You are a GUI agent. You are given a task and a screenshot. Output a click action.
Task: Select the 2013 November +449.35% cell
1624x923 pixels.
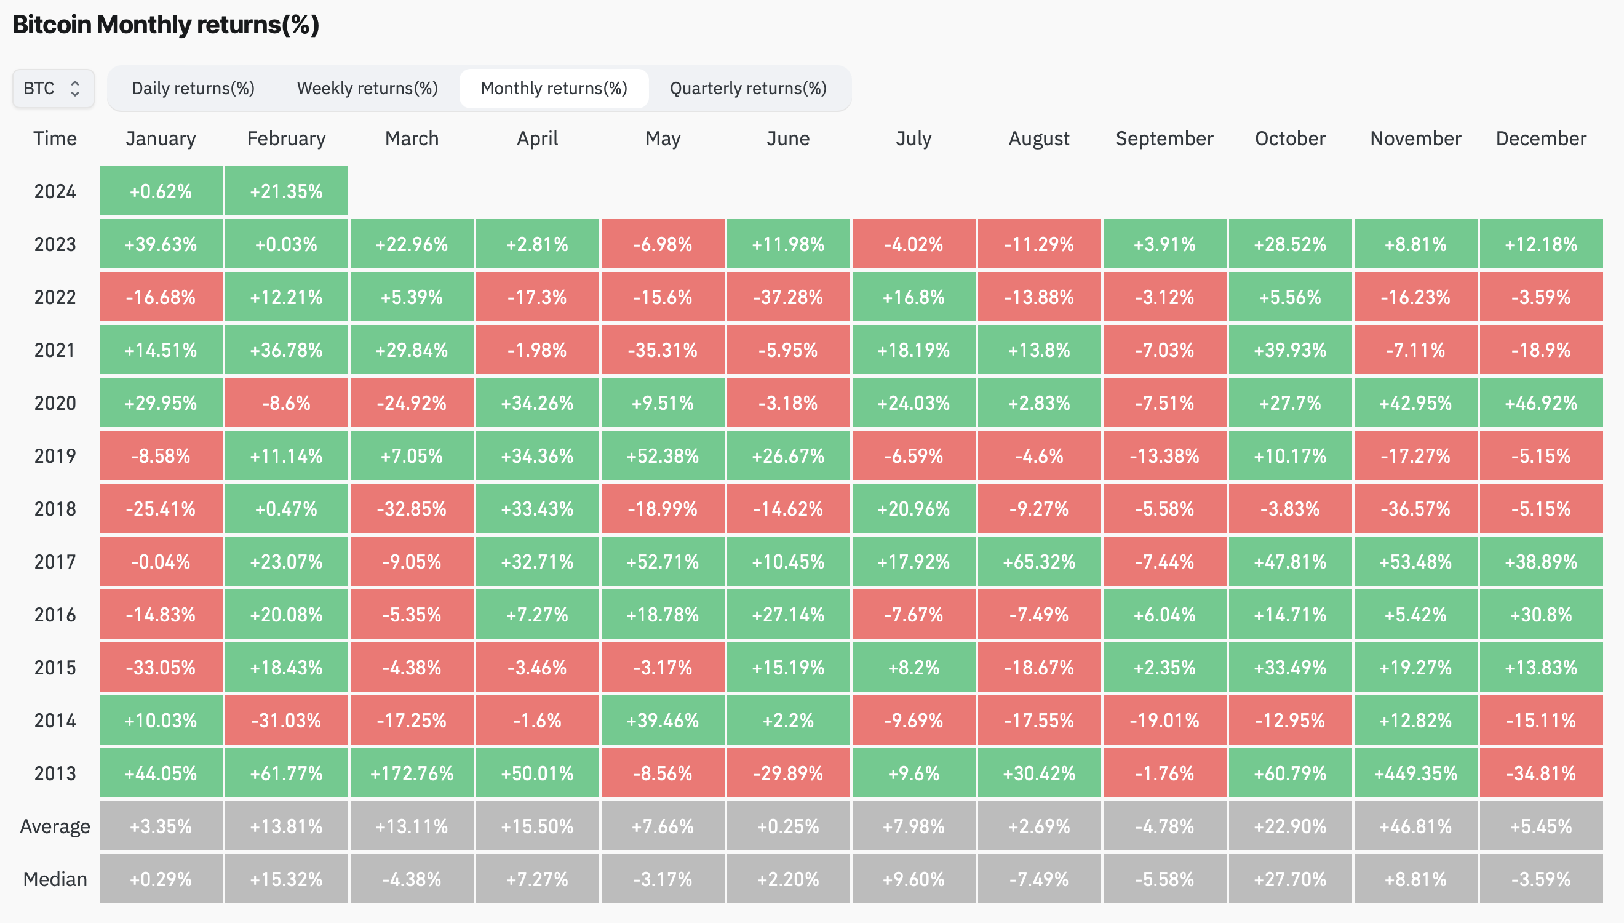pos(1415,773)
